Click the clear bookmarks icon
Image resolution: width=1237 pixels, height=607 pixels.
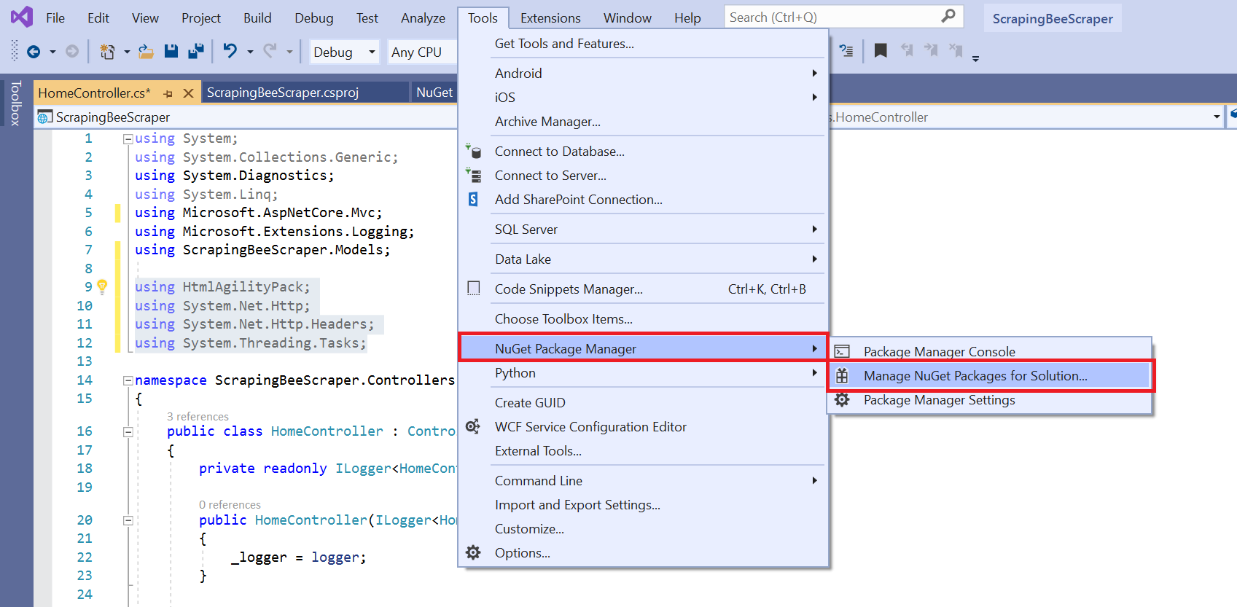(956, 50)
